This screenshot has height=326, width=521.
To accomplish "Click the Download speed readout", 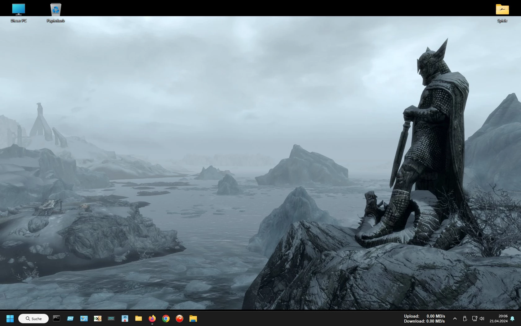I will point(424,321).
